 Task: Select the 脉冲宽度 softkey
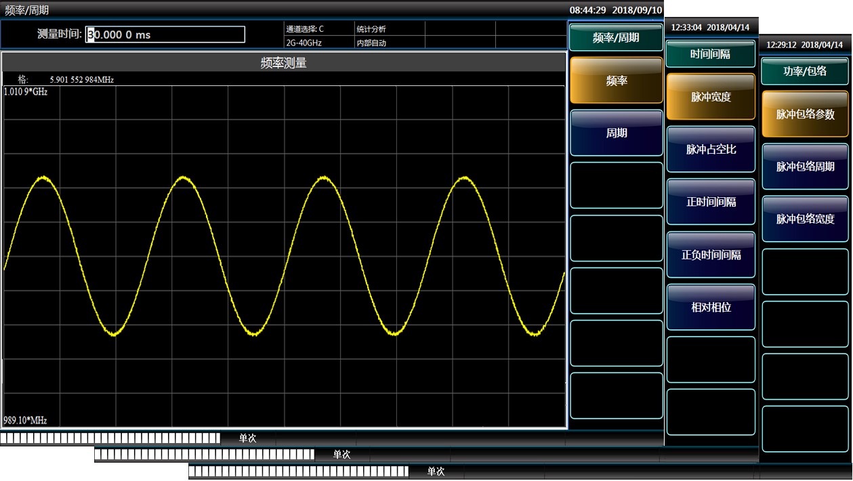711,97
